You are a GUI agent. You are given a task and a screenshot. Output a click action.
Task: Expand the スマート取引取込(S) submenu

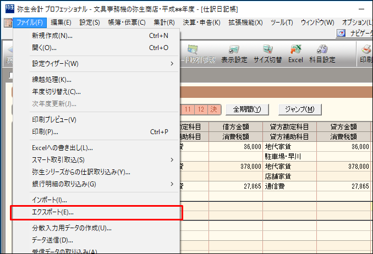point(104,160)
